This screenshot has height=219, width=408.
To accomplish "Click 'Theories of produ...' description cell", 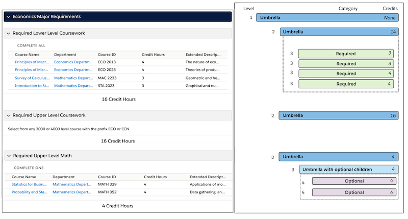I will tap(202, 70).
